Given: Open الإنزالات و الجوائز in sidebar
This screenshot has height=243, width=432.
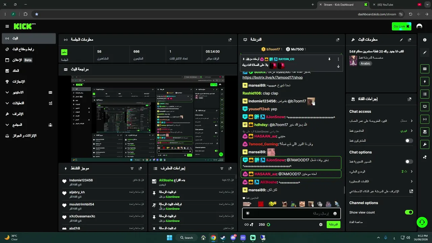Looking at the screenshot, I should (x=28, y=136).
